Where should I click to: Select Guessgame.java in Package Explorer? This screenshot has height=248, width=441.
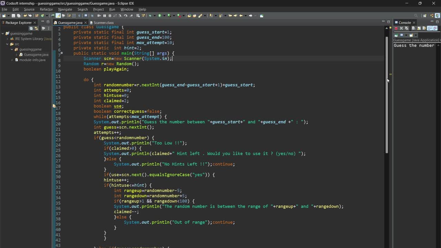pos(36,54)
